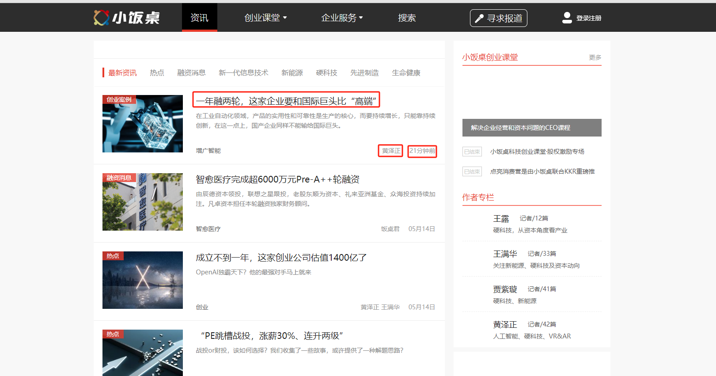
Task: Switch to the 新能源 category tab
Action: 292,72
